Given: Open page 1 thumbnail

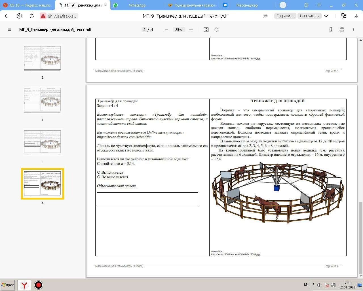Looking at the screenshot, I should point(43,58).
